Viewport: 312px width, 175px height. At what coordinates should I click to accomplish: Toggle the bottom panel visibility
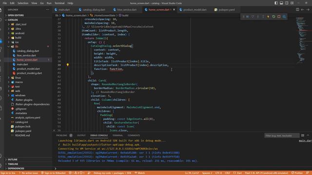[x=281, y=3]
